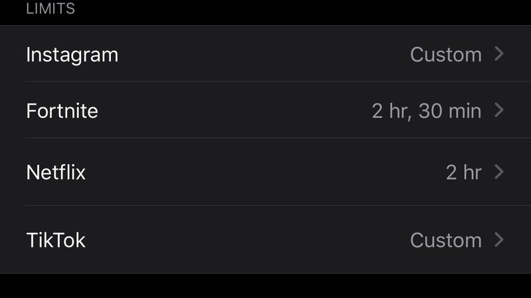The image size is (531, 298).
Task: Click empty middle area of TikTok row
Action: click(x=252, y=239)
